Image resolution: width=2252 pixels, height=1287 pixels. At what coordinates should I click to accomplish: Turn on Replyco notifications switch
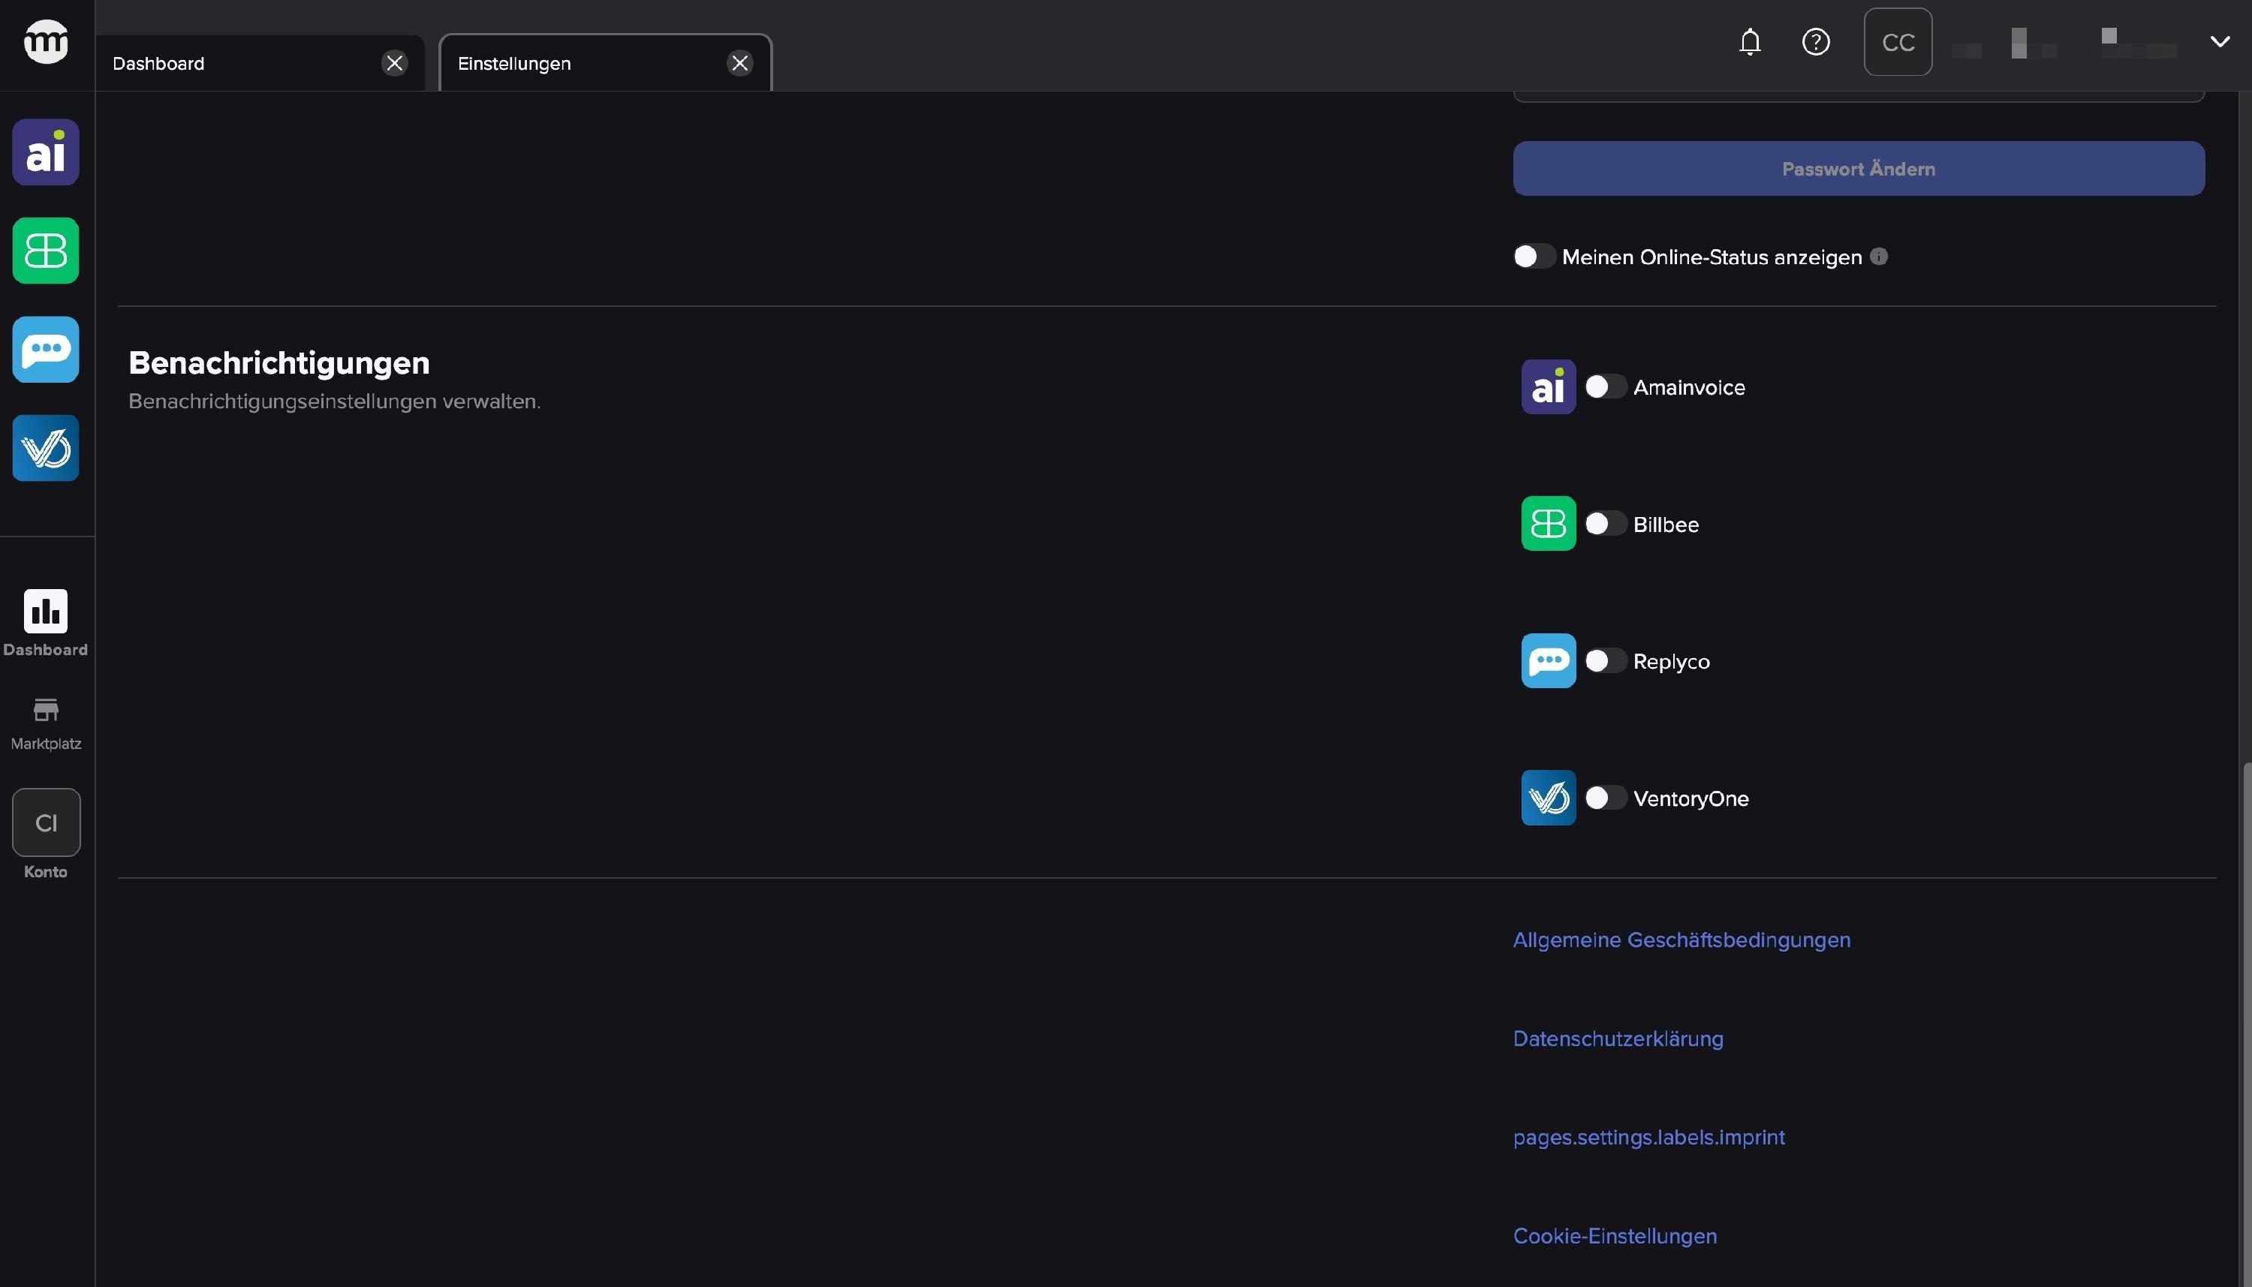coord(1605,661)
